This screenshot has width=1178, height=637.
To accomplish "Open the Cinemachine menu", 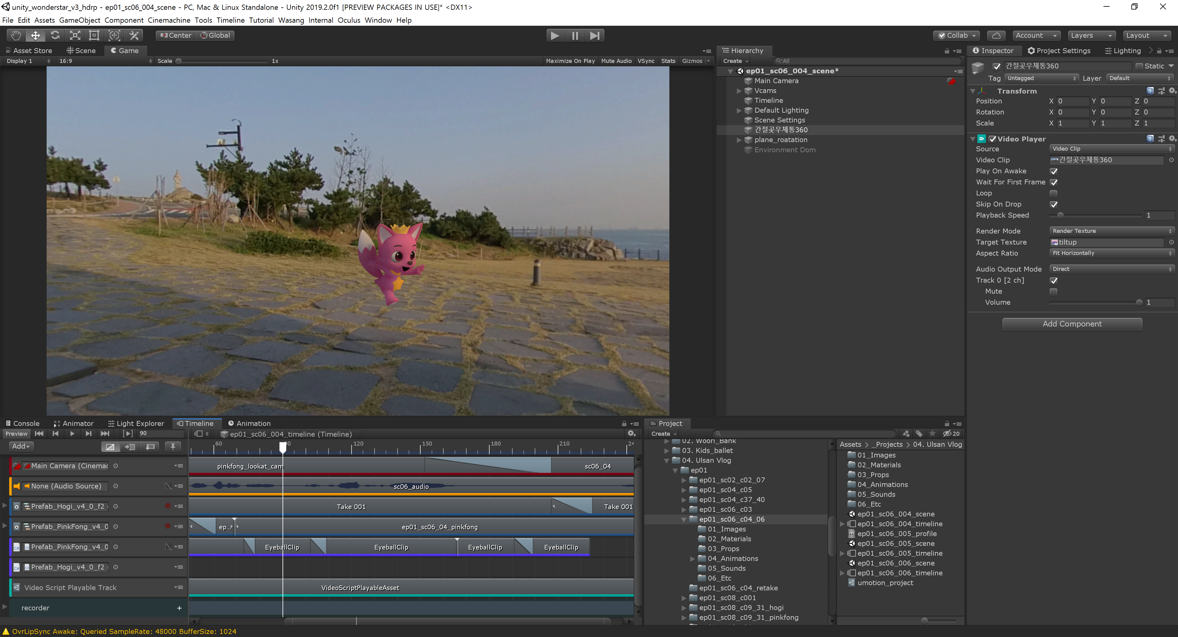I will 169,20.
